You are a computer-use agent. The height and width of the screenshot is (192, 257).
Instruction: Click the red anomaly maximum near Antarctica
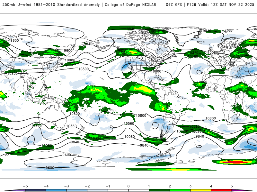pos(235,162)
